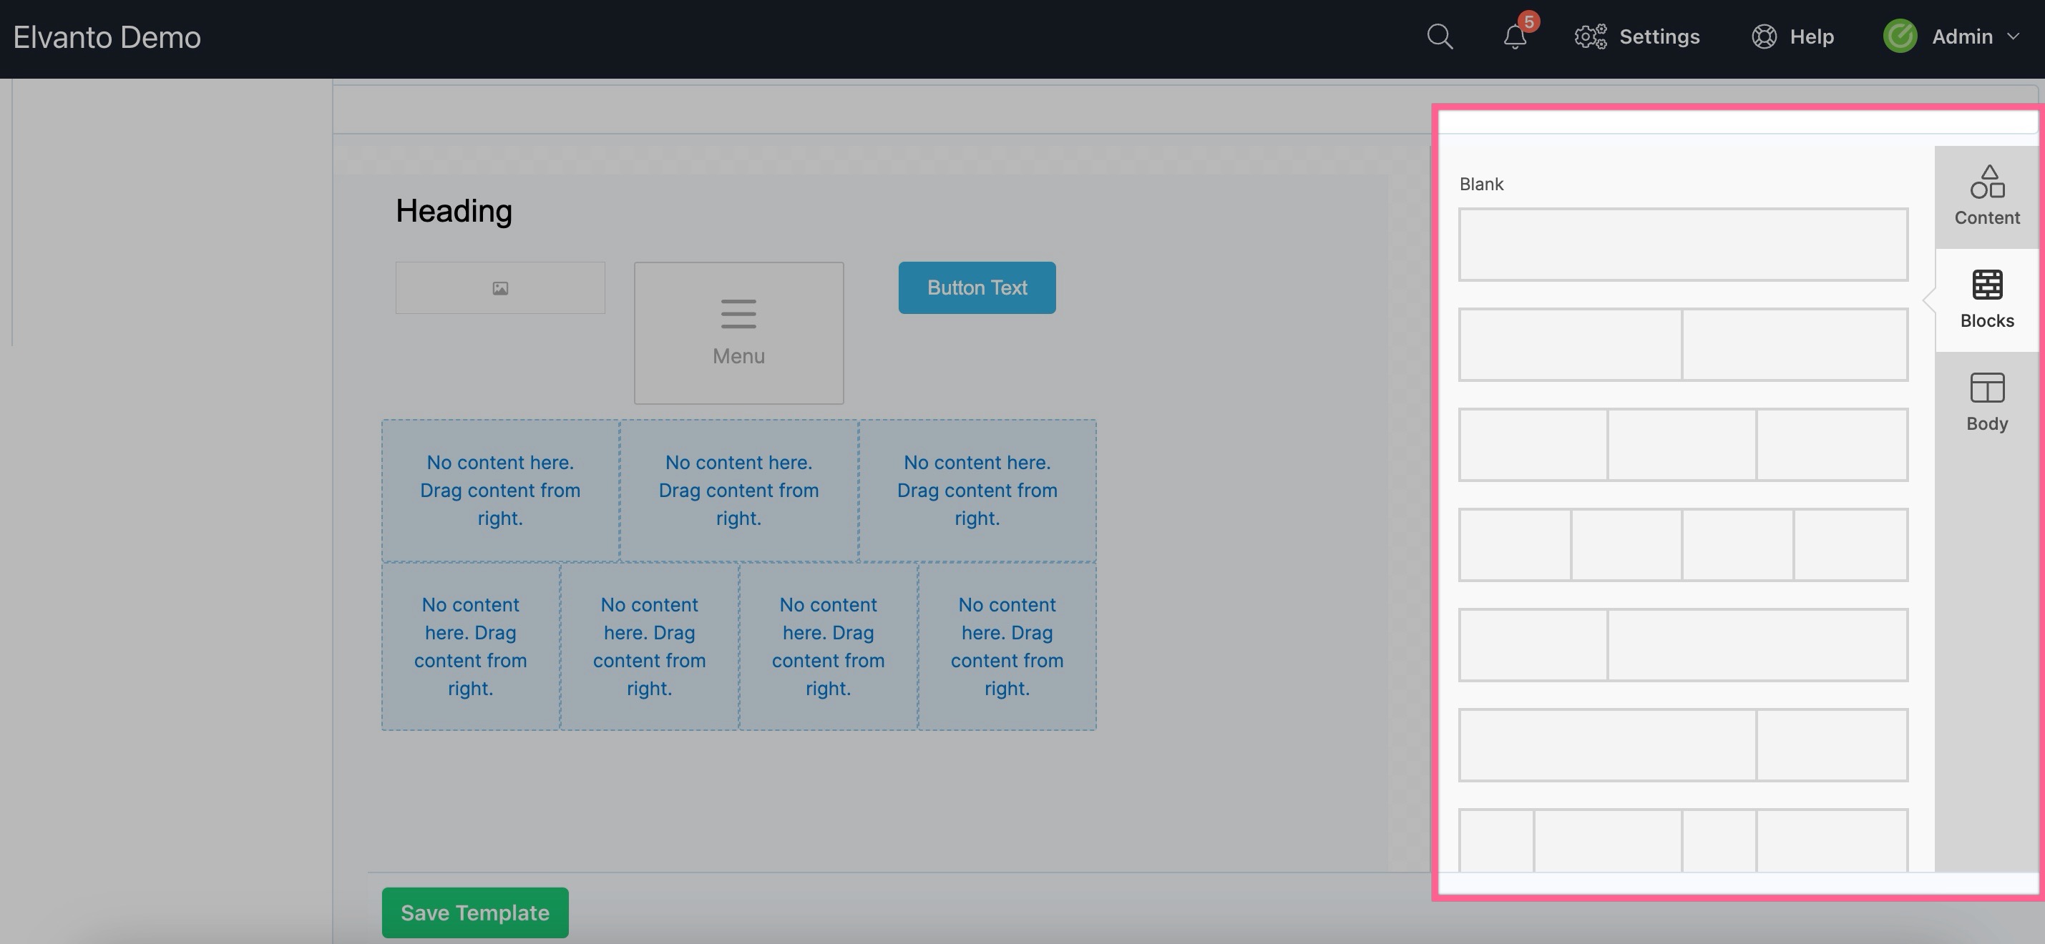Open the Help link text
Screen dimensions: 2045x944
[1812, 36]
